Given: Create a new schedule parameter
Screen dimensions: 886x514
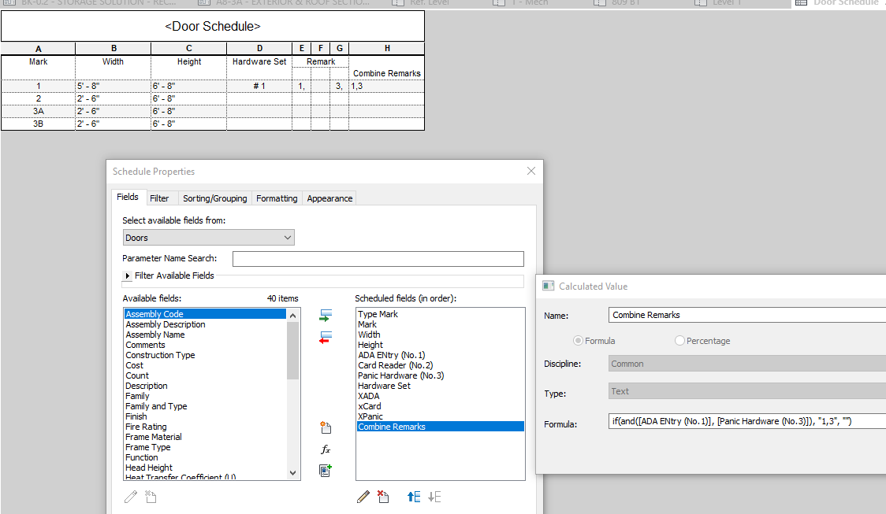Looking at the screenshot, I should click(x=326, y=427).
